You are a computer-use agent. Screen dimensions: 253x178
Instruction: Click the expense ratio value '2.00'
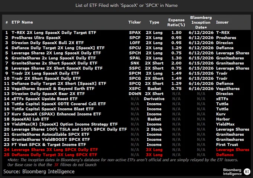176,63
